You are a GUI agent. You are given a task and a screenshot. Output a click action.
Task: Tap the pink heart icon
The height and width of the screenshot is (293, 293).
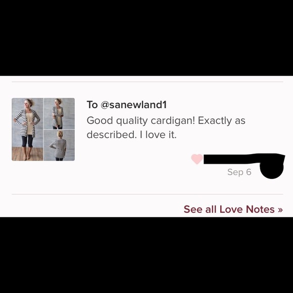click(197, 159)
